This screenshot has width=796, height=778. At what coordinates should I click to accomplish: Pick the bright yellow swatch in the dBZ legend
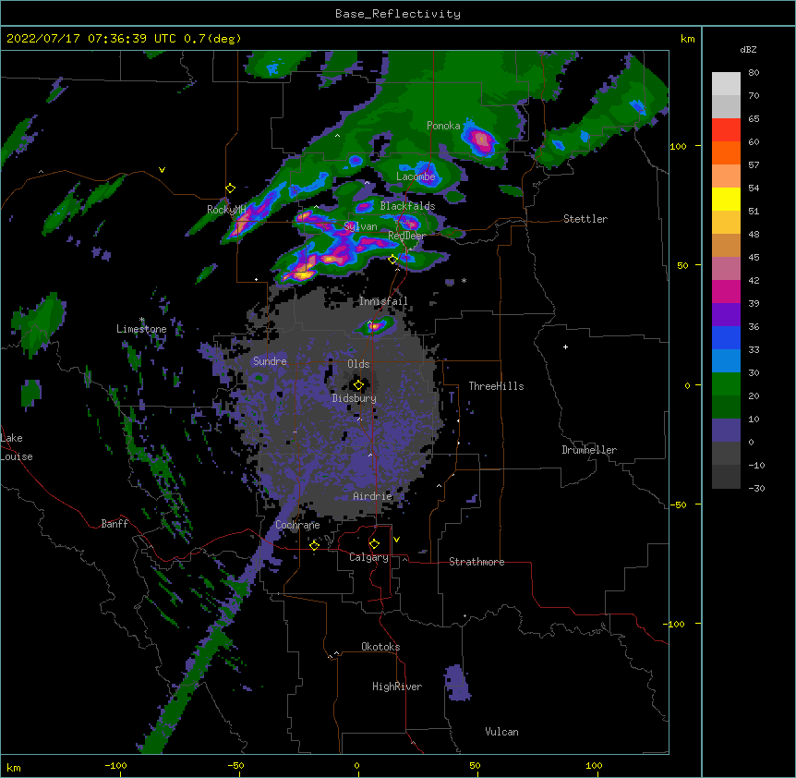pyautogui.click(x=726, y=199)
